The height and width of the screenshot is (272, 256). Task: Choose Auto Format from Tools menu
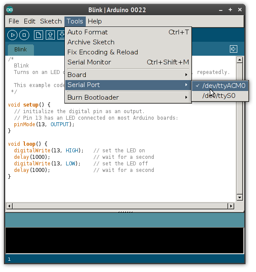click(128, 32)
